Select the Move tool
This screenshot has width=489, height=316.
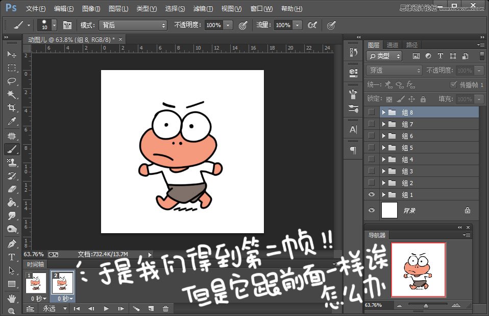pos(12,54)
